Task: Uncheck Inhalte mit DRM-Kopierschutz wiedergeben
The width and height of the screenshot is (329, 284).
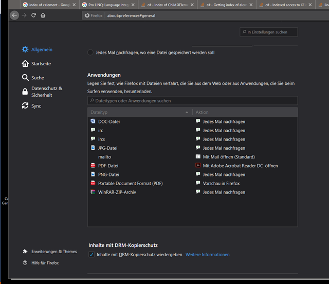Action: point(92,255)
